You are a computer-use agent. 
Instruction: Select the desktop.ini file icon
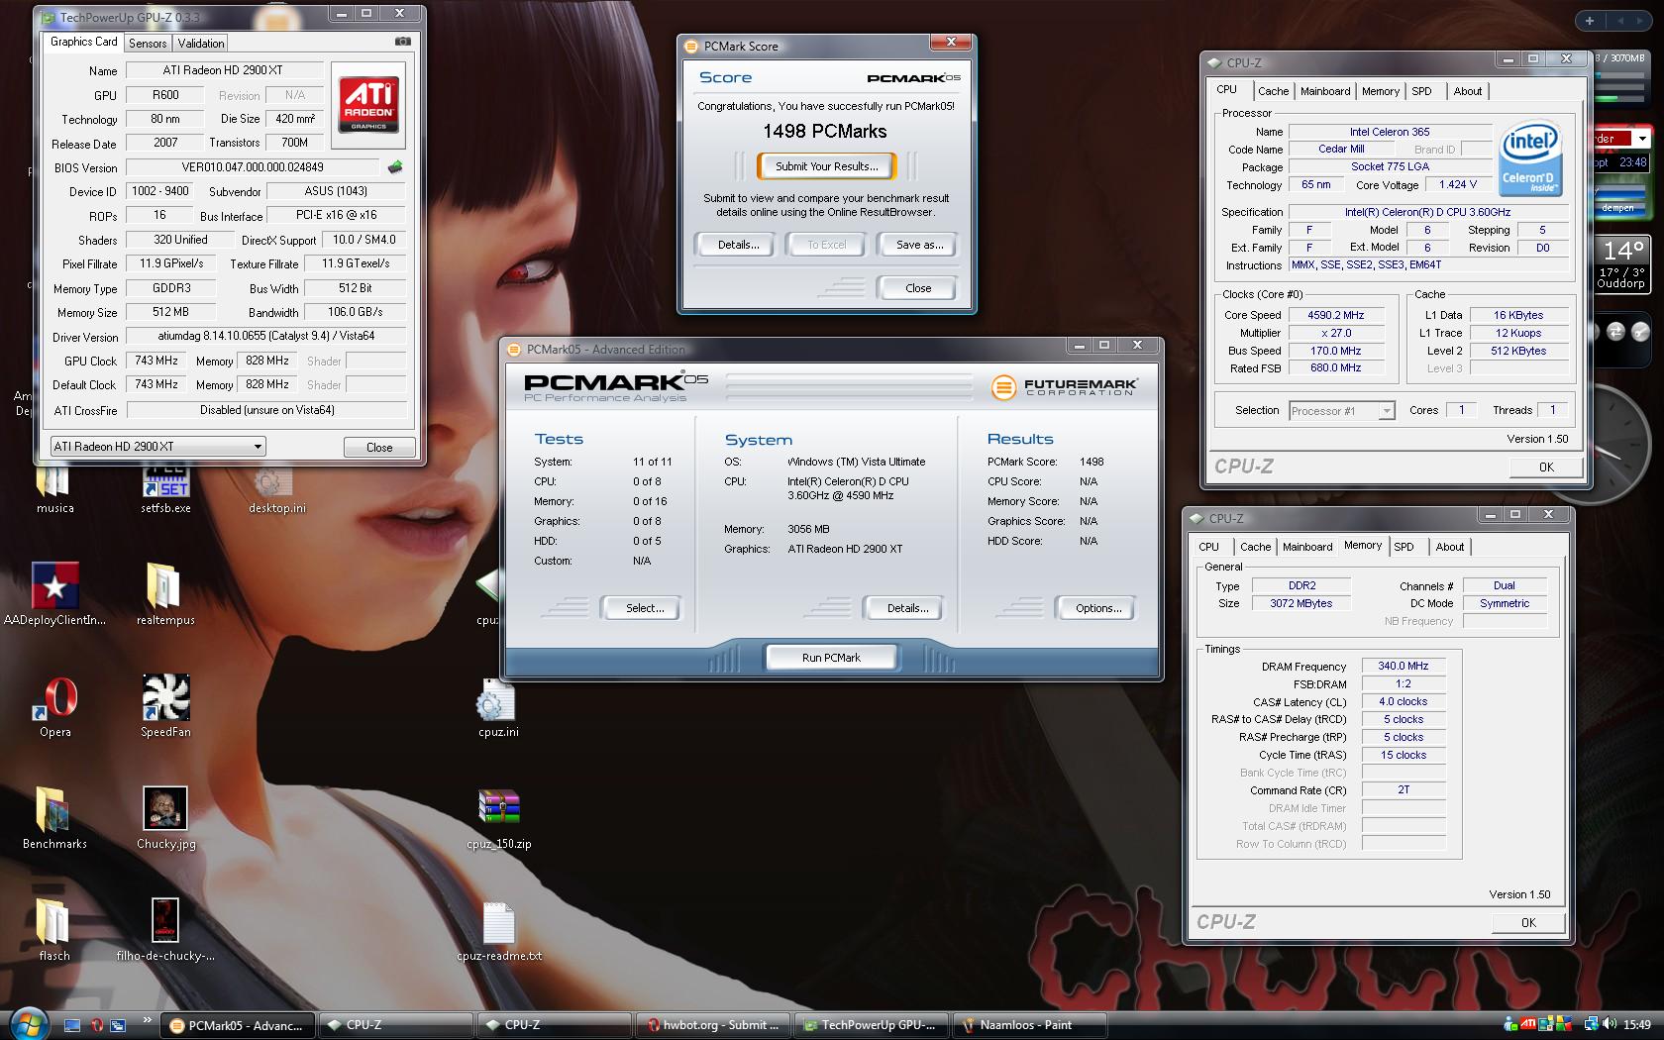[x=277, y=487]
